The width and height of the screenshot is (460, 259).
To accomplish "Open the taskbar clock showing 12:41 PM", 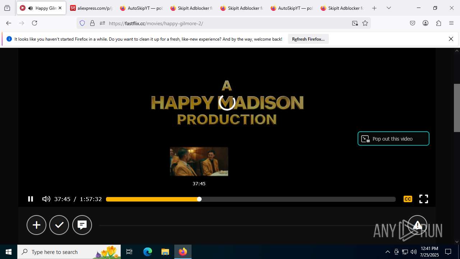I will (429, 252).
